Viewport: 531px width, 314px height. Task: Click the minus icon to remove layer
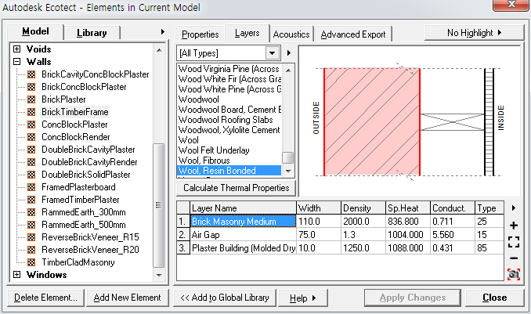(514, 258)
